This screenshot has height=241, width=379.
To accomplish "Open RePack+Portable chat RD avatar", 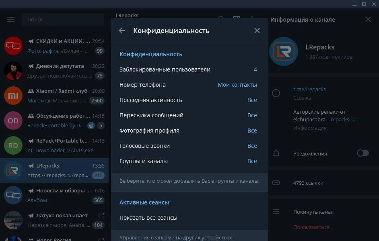I will 13,145.
